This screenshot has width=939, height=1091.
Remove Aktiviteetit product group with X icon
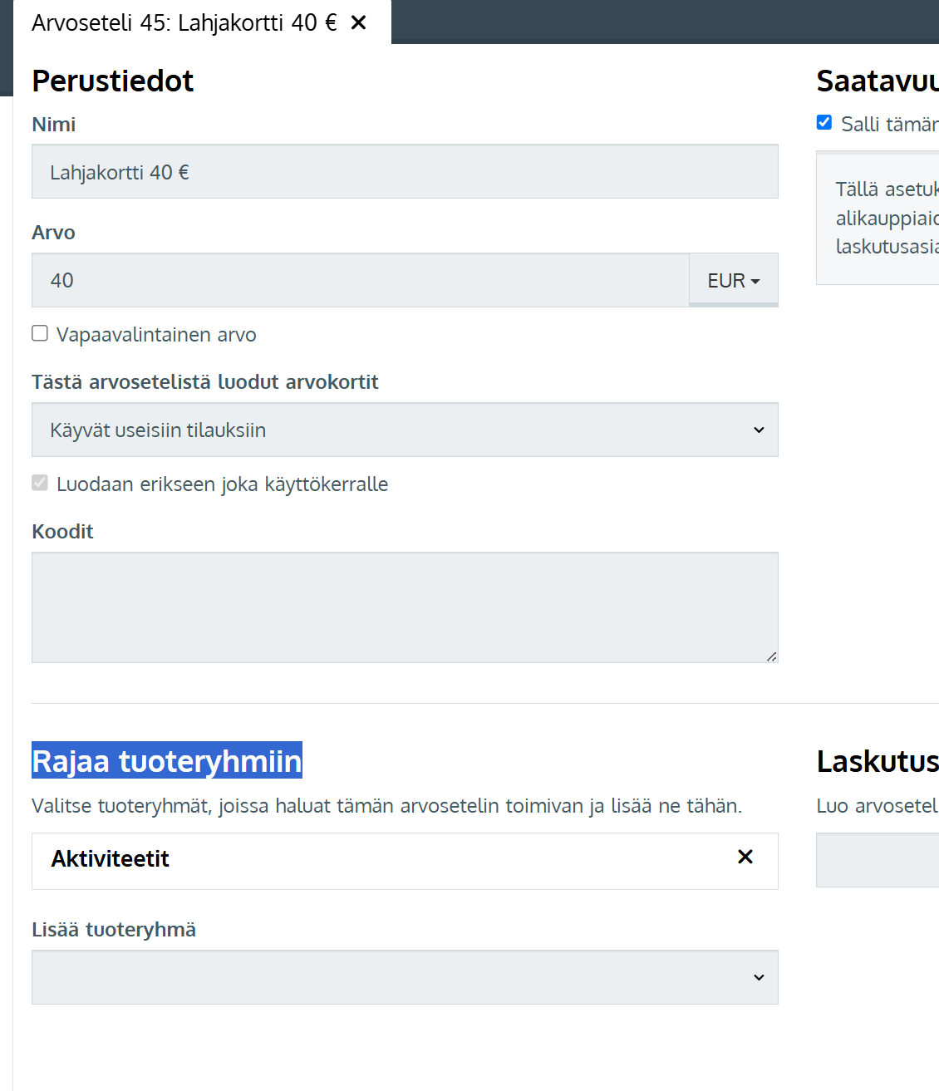pyautogui.click(x=745, y=857)
